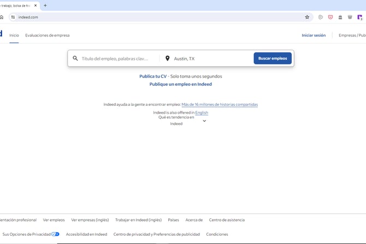Open Accesibilidad en Indeed link
Image resolution: width=366 pixels, height=244 pixels.
pyautogui.click(x=86, y=234)
